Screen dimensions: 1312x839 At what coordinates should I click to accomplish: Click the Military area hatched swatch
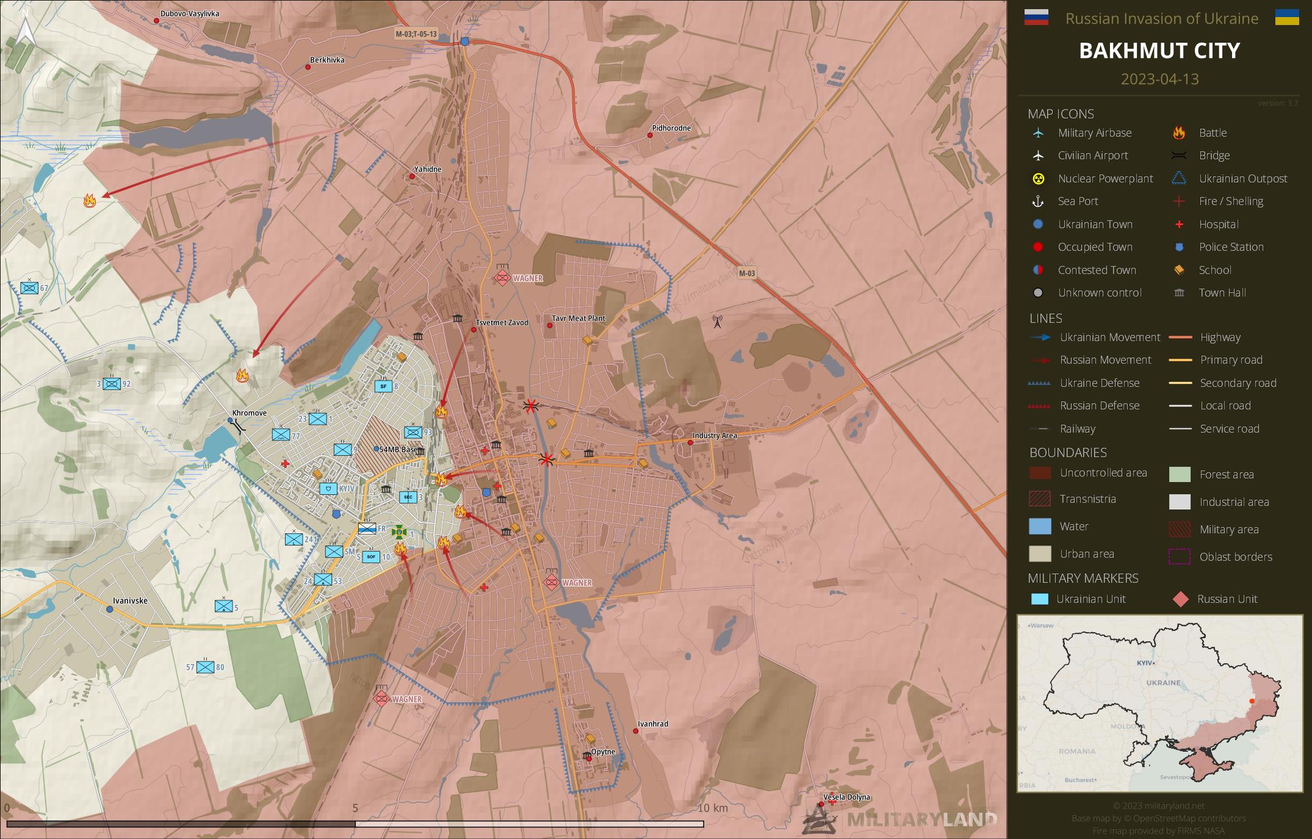point(1179,529)
